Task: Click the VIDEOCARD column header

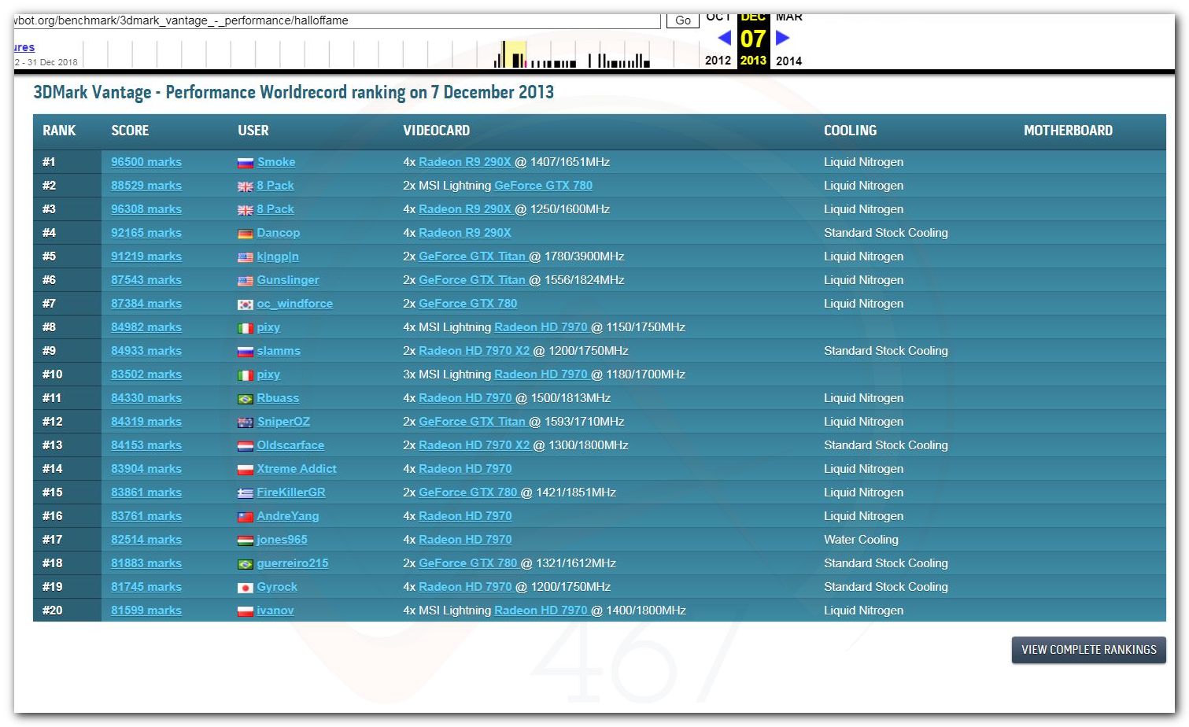Action: coord(437,131)
